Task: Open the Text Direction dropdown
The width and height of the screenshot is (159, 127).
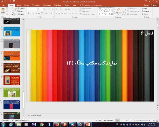Action: (x=86, y=9)
